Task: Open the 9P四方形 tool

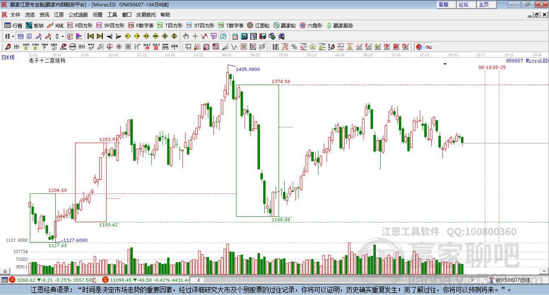Action: pos(110,26)
